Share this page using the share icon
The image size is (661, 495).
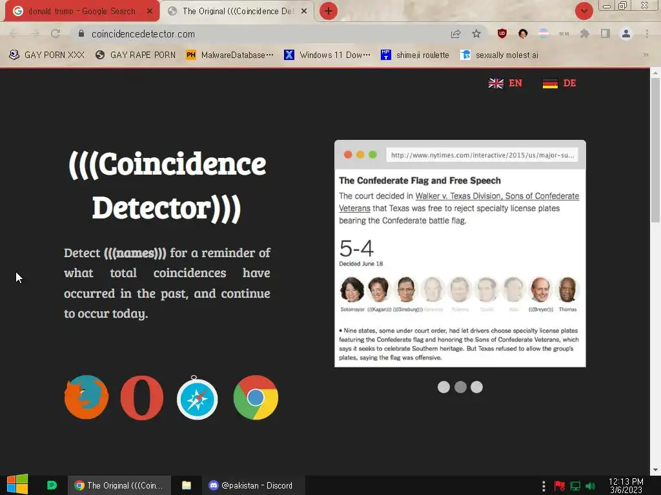pyautogui.click(x=456, y=34)
